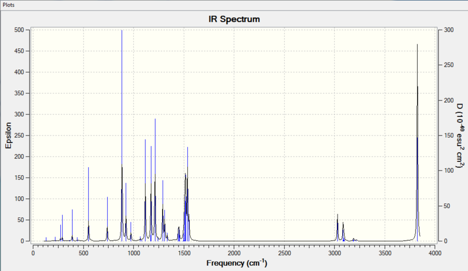
Task: Click the 300 tick label on the right axis
Action: (449, 30)
